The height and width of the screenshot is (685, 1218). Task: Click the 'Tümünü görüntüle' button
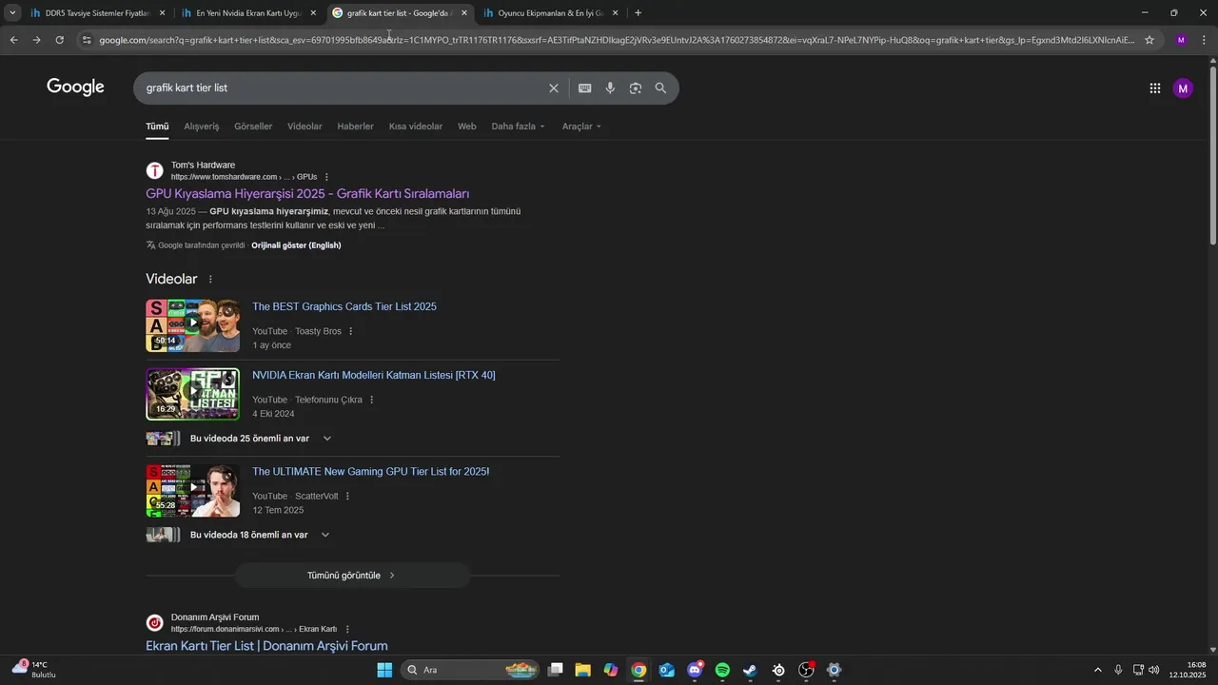[x=352, y=576]
